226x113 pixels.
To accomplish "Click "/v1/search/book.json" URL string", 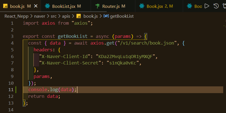I will click(x=147, y=43).
